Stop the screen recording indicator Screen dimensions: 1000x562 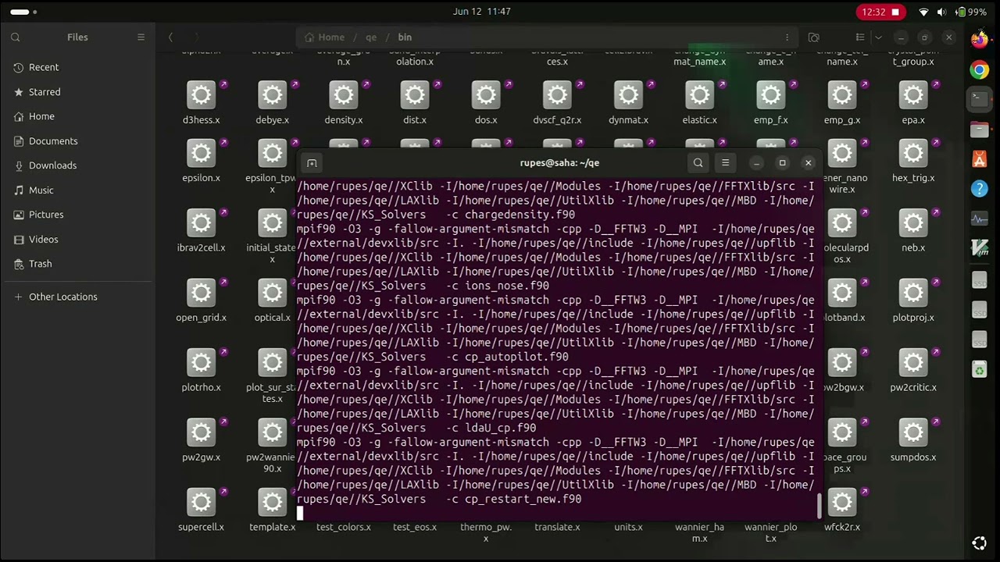click(880, 12)
